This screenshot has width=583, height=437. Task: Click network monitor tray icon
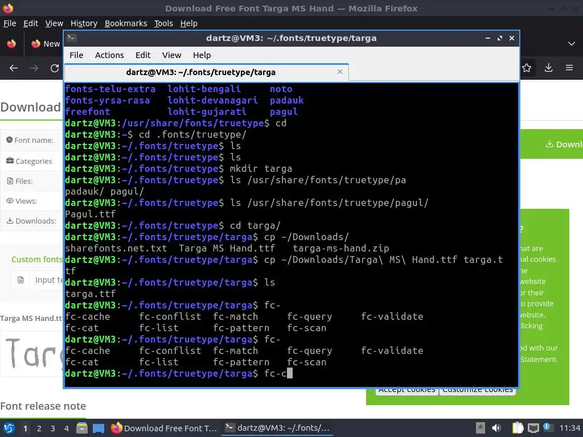pyautogui.click(x=533, y=428)
